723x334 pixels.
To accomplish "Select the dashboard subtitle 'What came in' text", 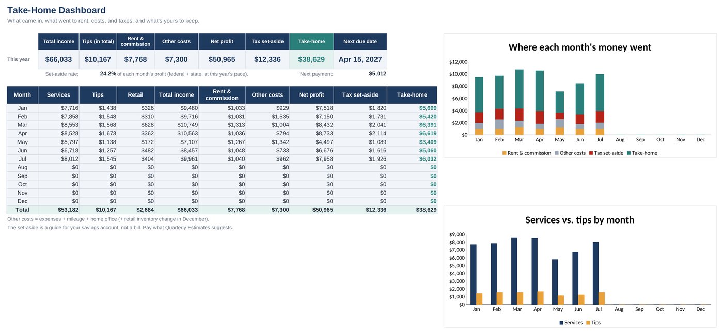I will tap(103, 21).
